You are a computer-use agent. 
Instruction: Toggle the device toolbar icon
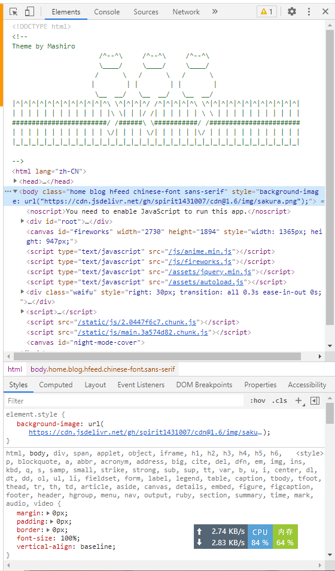[x=29, y=11]
